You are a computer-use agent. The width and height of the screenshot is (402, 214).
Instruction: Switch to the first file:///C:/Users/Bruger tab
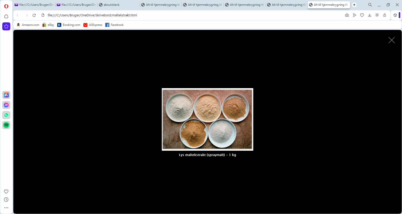34,5
